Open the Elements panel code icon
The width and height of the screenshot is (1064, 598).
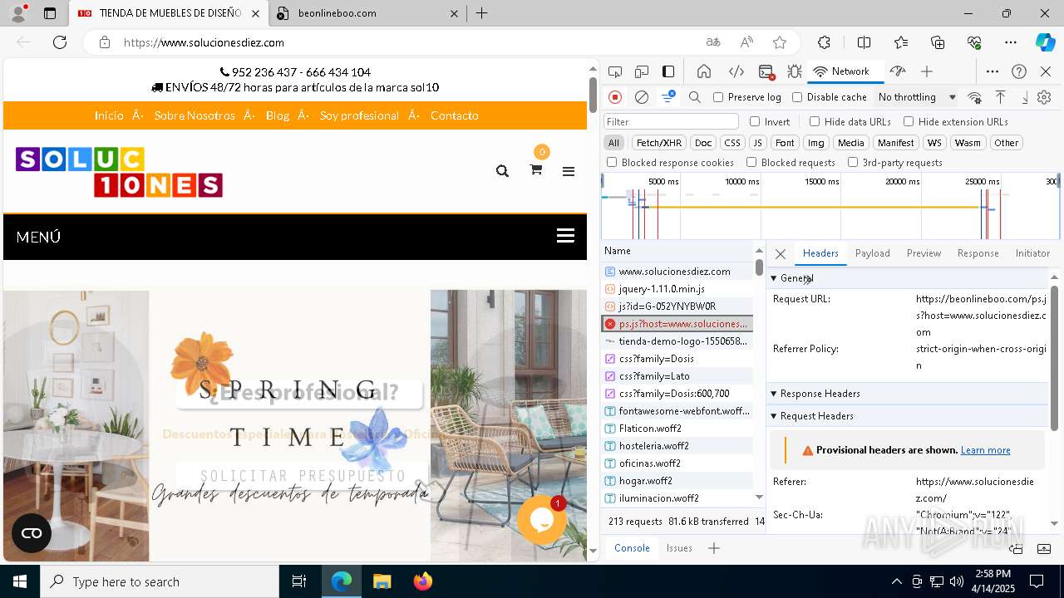[x=736, y=71]
